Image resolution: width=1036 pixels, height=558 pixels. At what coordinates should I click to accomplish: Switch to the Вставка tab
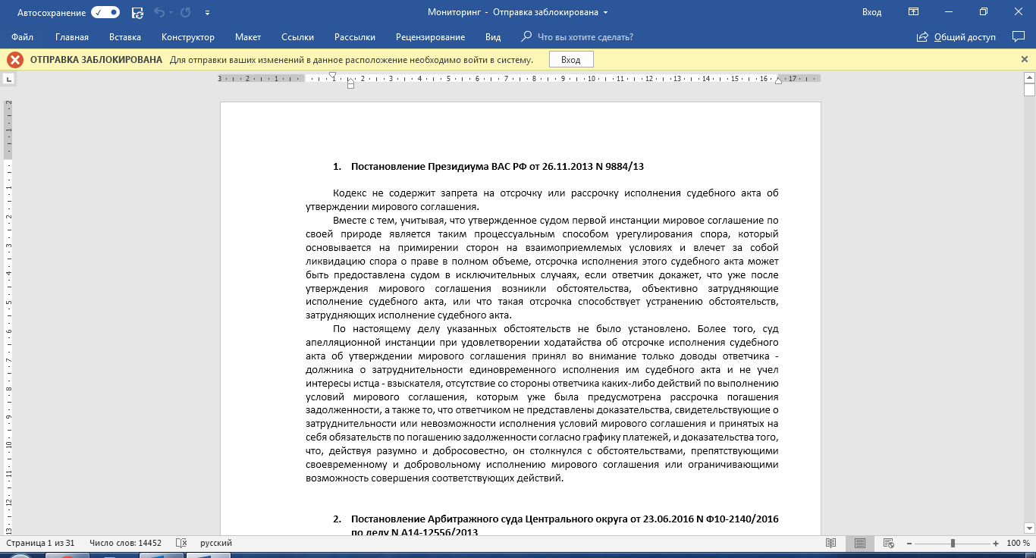point(125,37)
